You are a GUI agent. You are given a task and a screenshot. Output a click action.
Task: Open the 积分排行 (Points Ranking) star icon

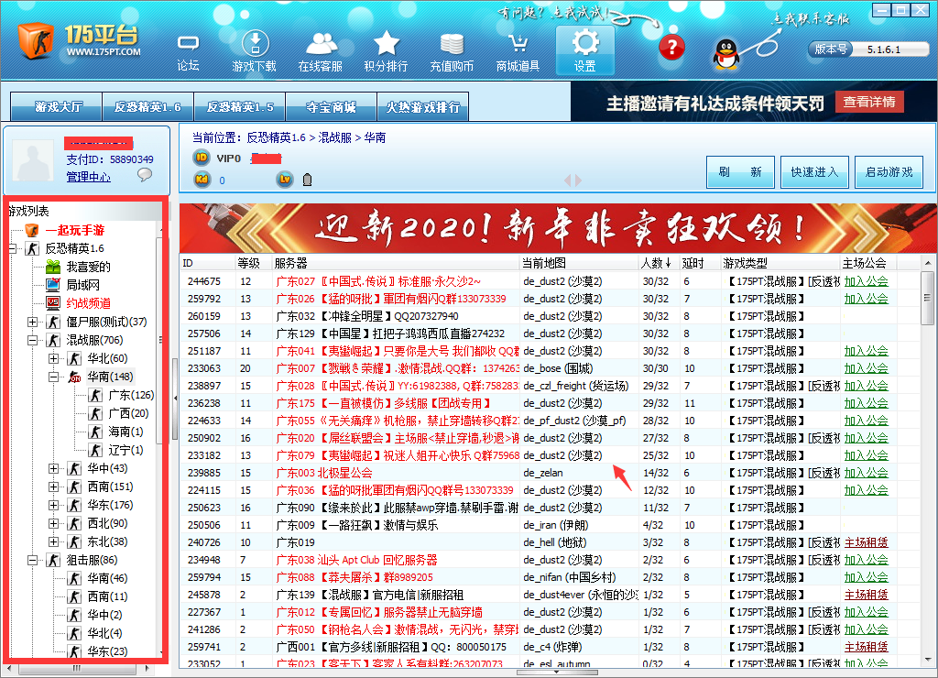[386, 50]
